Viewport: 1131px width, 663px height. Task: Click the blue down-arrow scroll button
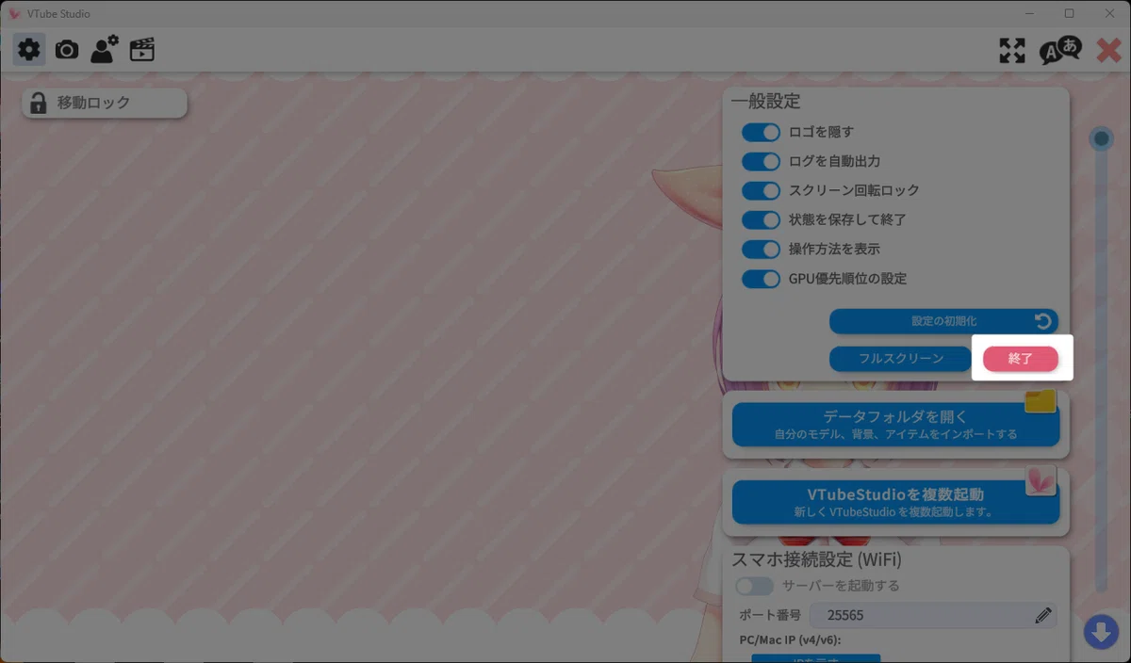pos(1101,632)
